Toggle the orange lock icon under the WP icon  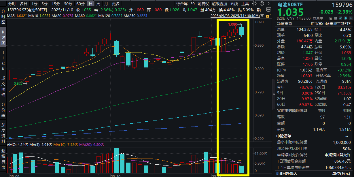pyautogui.click(x=268, y=16)
